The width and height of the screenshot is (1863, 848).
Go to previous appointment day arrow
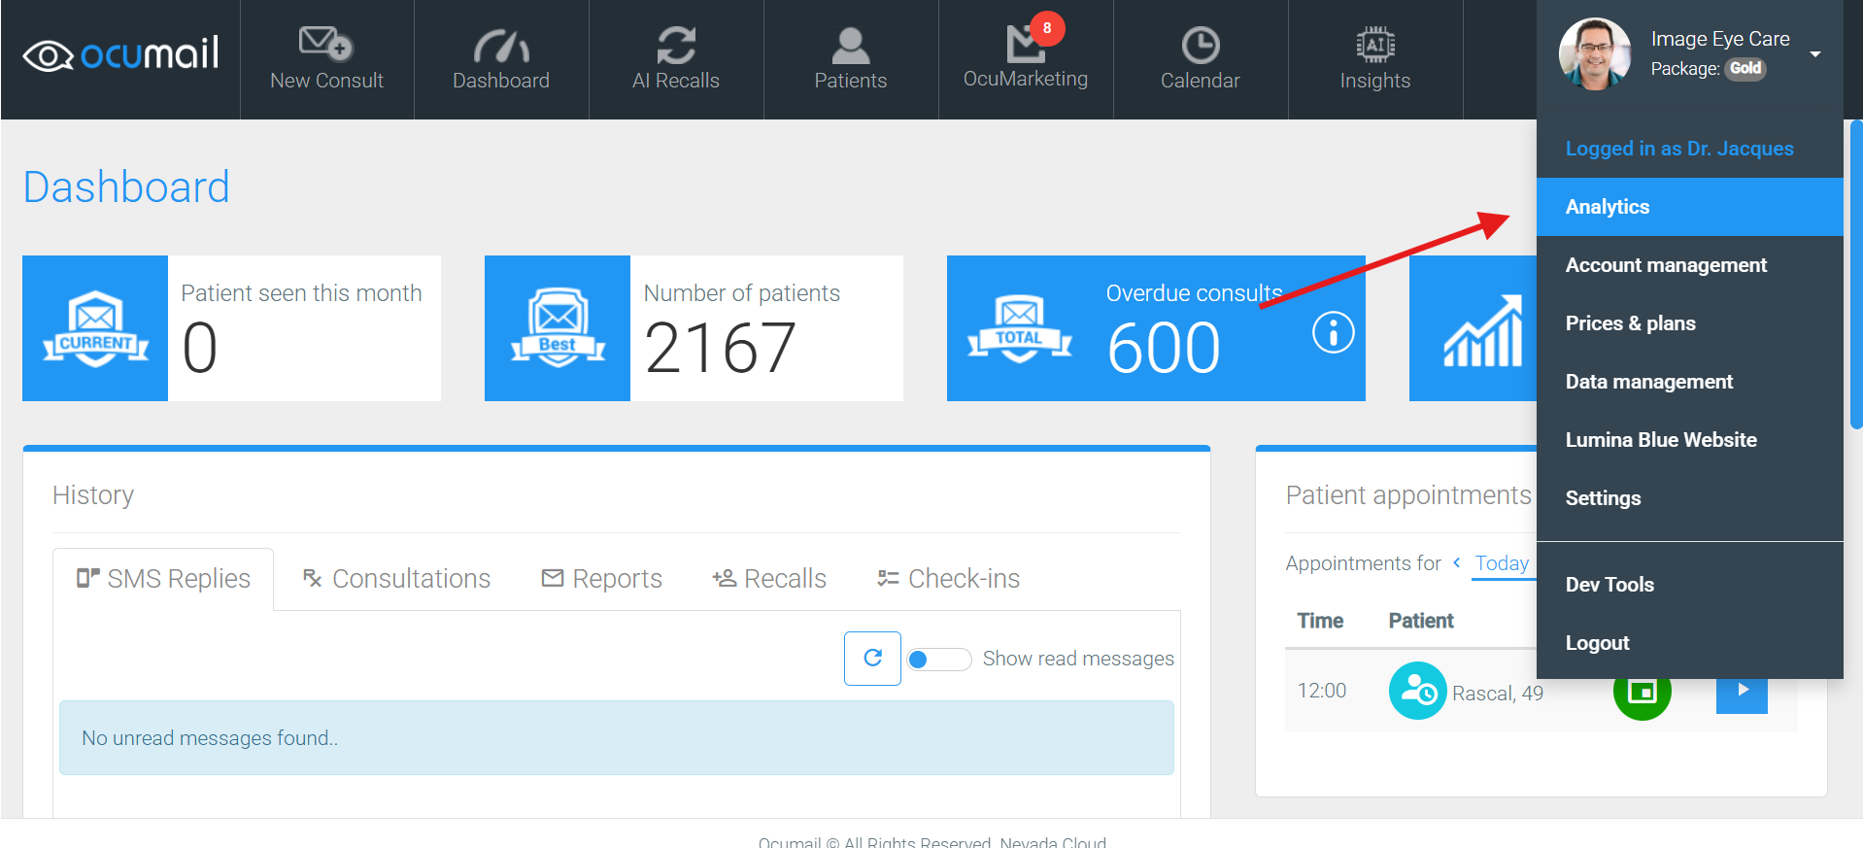1456,562
